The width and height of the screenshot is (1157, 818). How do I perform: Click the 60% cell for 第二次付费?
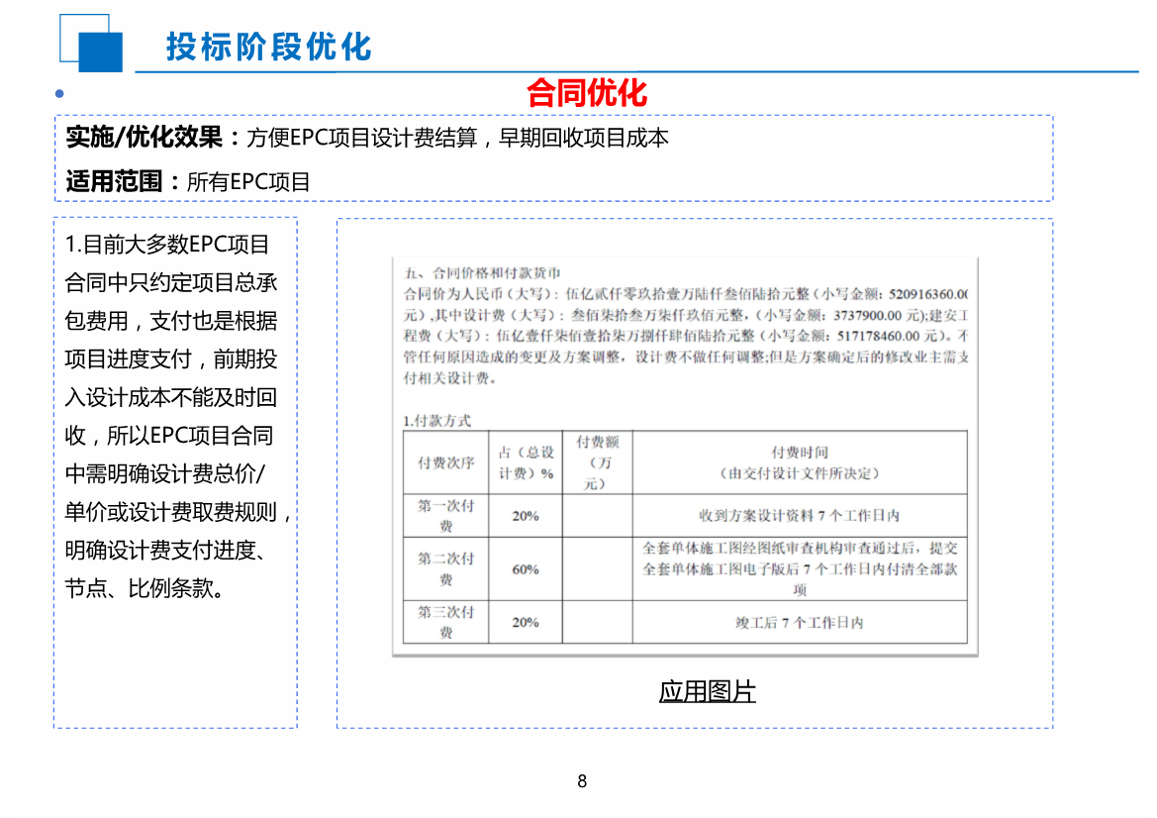(528, 568)
